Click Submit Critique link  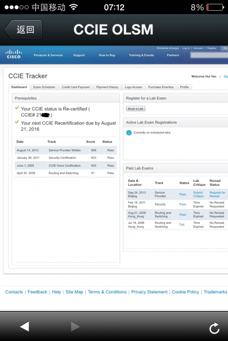click(198, 194)
